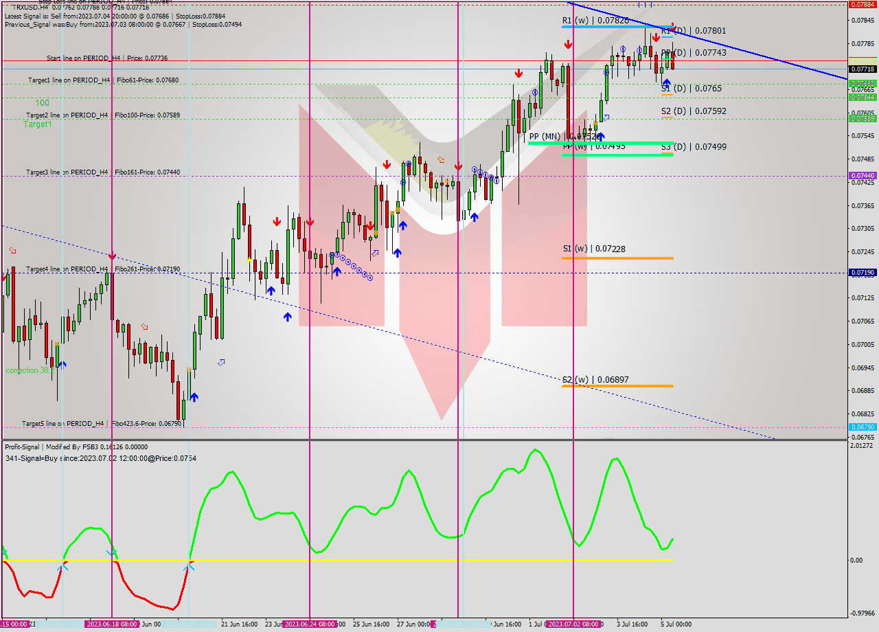Click the 2023.06.18 08:00 date marker
This screenshot has height=632, width=879.
(112, 624)
